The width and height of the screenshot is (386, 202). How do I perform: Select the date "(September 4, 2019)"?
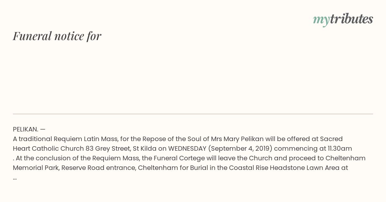(240, 148)
